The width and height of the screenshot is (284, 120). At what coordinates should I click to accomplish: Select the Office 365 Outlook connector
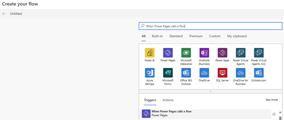(186, 73)
